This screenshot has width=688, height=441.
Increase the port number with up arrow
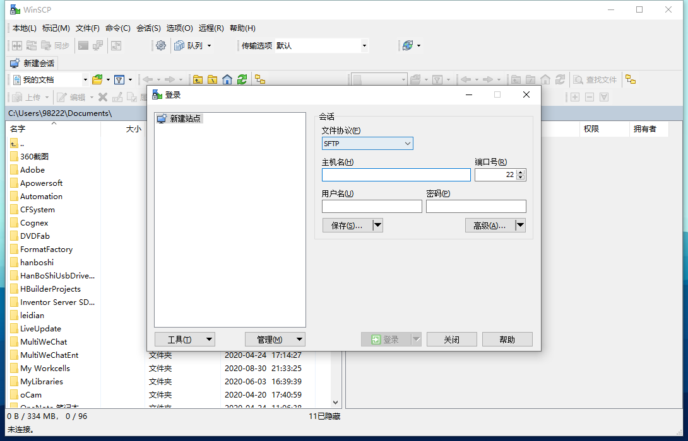tap(520, 172)
